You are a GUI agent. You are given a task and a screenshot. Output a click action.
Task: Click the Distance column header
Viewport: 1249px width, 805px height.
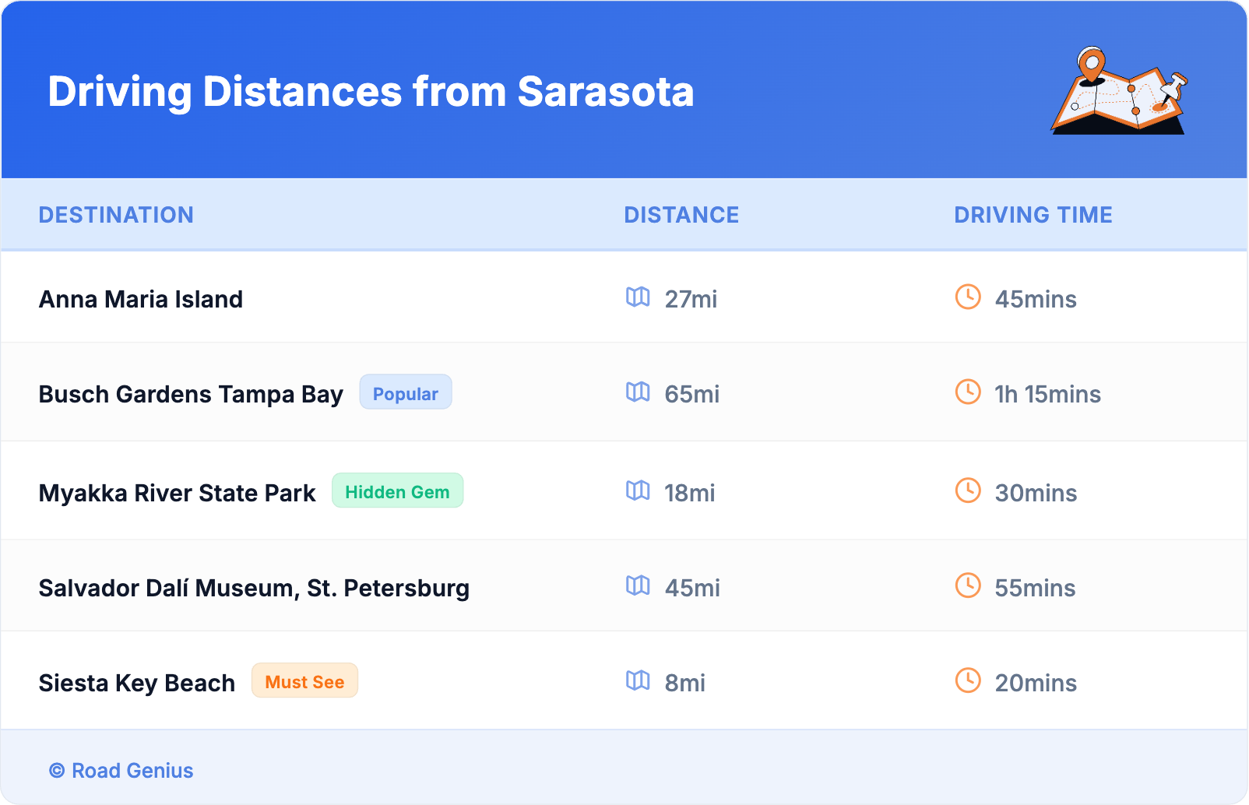(x=681, y=215)
